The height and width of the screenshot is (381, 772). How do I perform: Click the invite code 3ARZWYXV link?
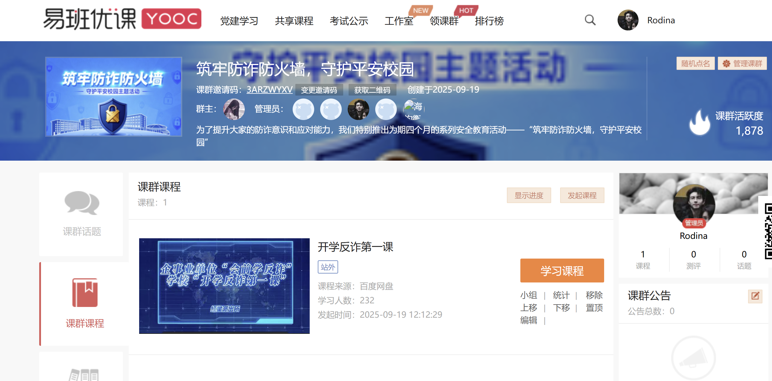coord(269,89)
